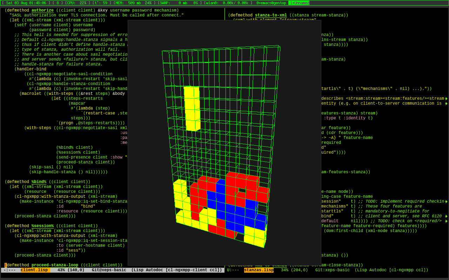Click Git:xeps-basic in right mode line
This screenshot has height=280, width=449.
(x=333, y=270)
